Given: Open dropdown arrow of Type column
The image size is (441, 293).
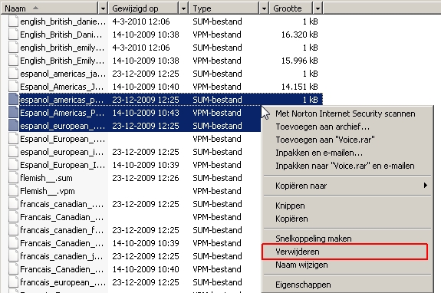Looking at the screenshot, I should click(x=264, y=8).
